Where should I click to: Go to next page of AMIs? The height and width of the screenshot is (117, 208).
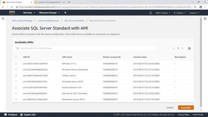pyautogui.click(x=183, y=48)
